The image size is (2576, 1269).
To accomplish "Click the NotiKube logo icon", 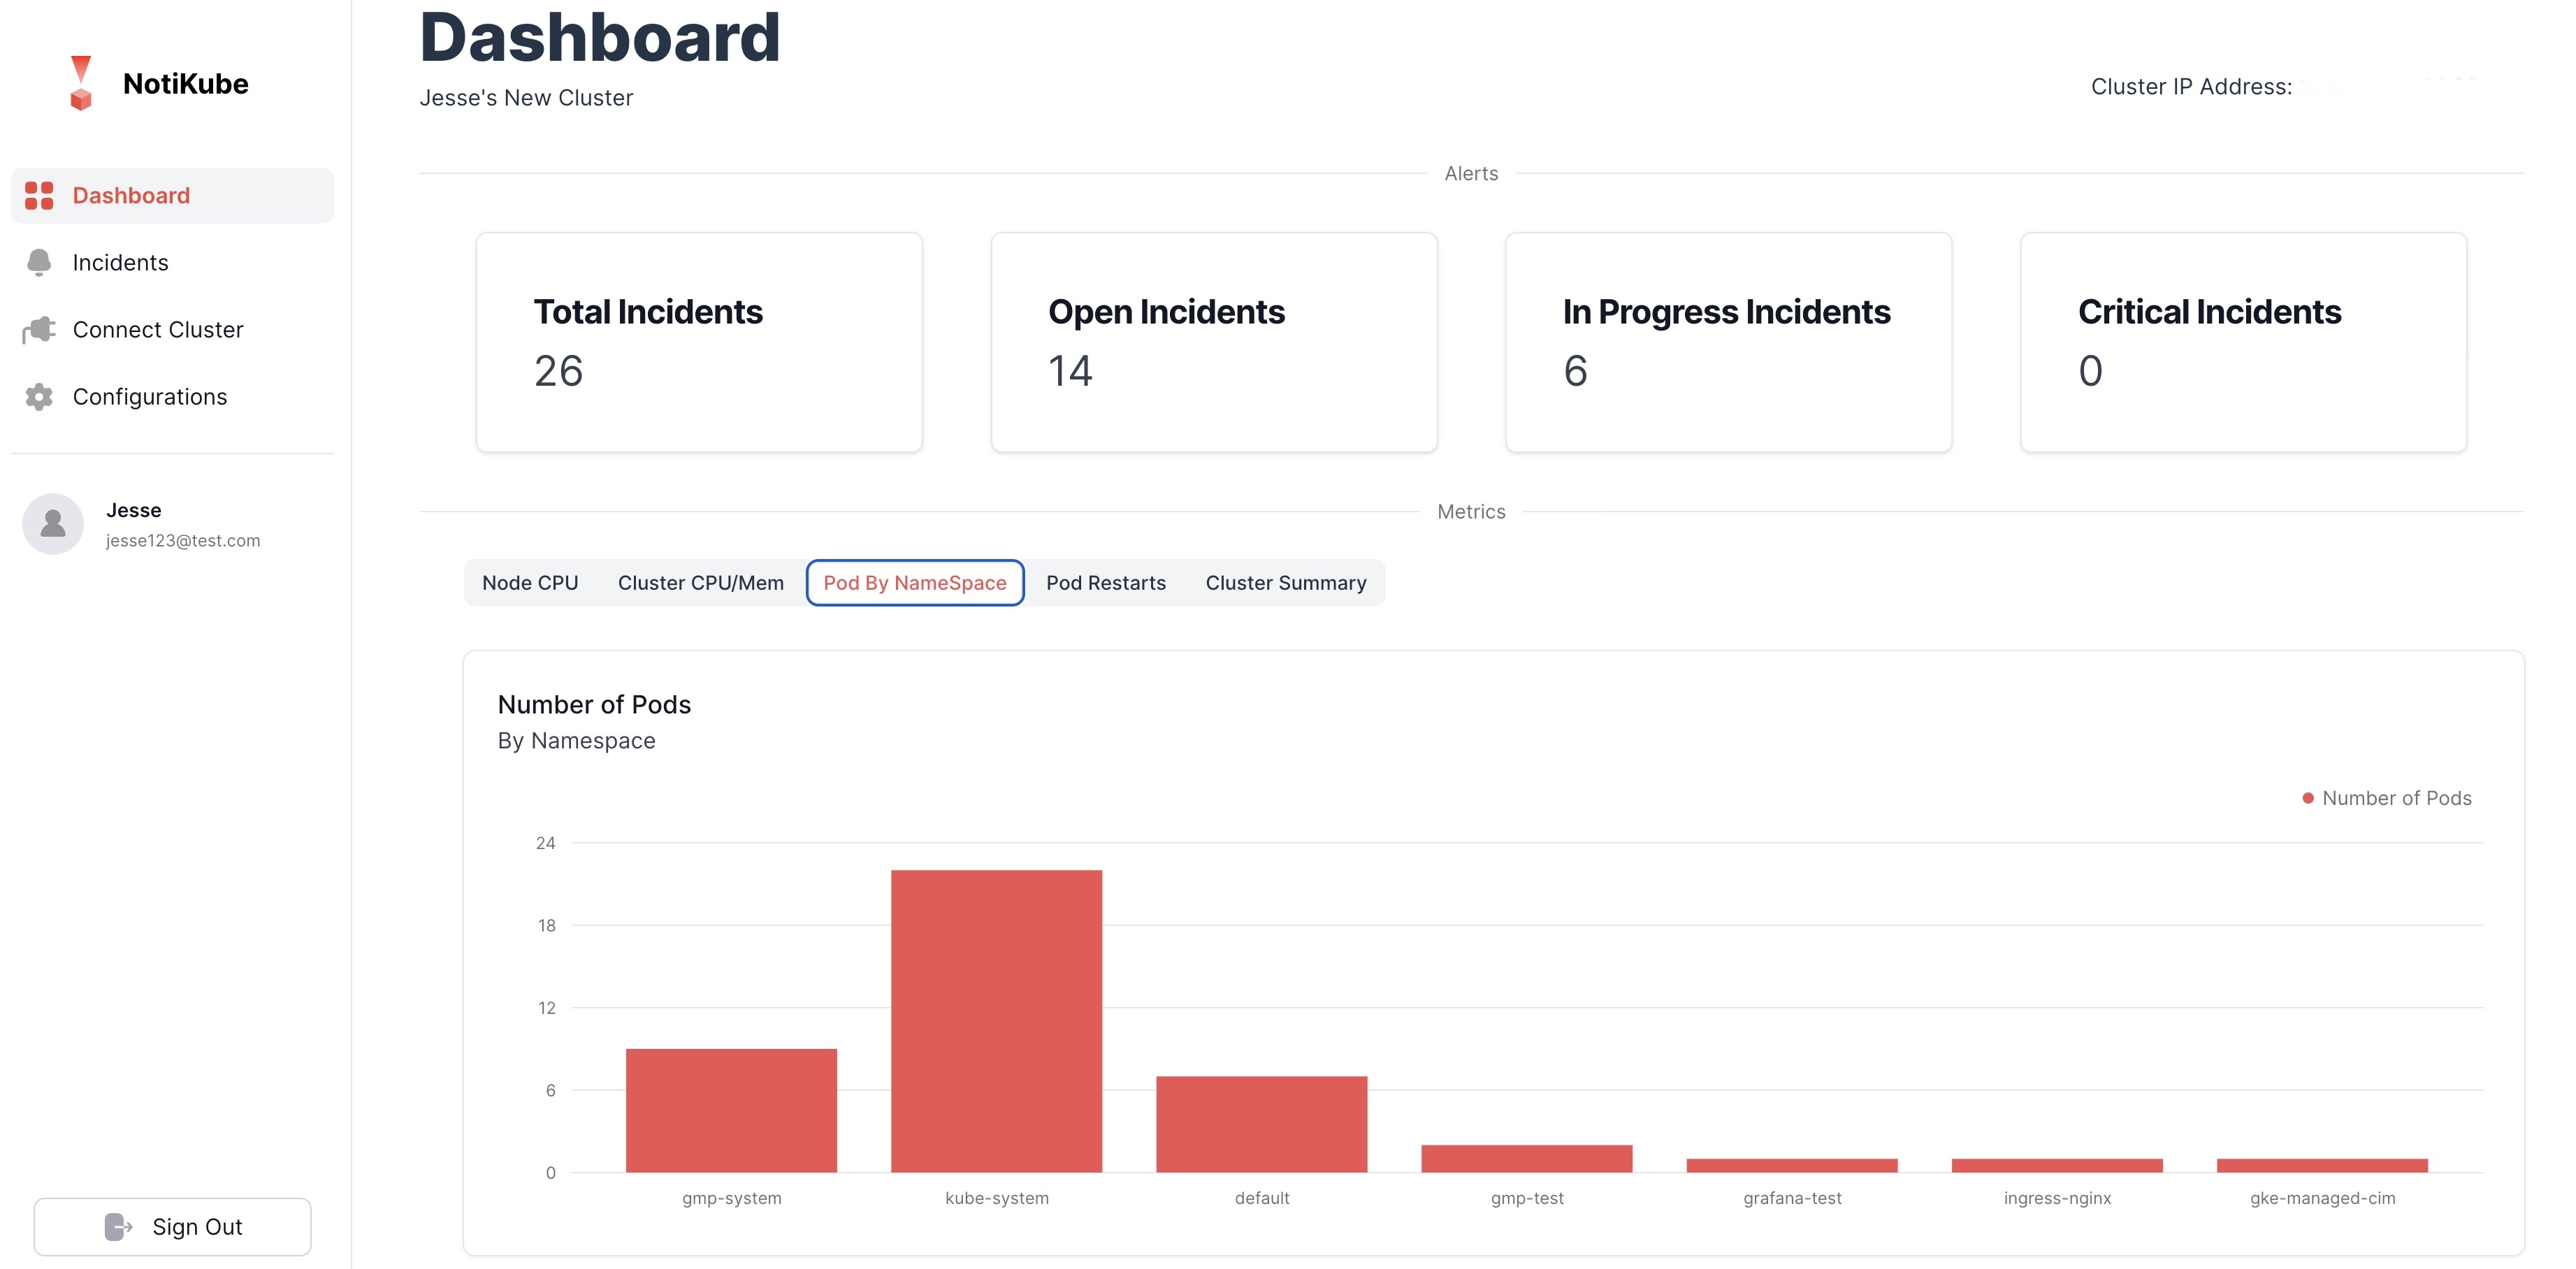I will click(81, 83).
